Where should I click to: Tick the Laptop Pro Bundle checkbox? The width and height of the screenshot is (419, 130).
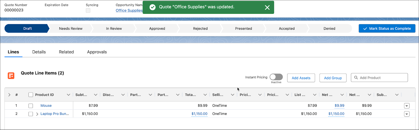tap(31, 114)
